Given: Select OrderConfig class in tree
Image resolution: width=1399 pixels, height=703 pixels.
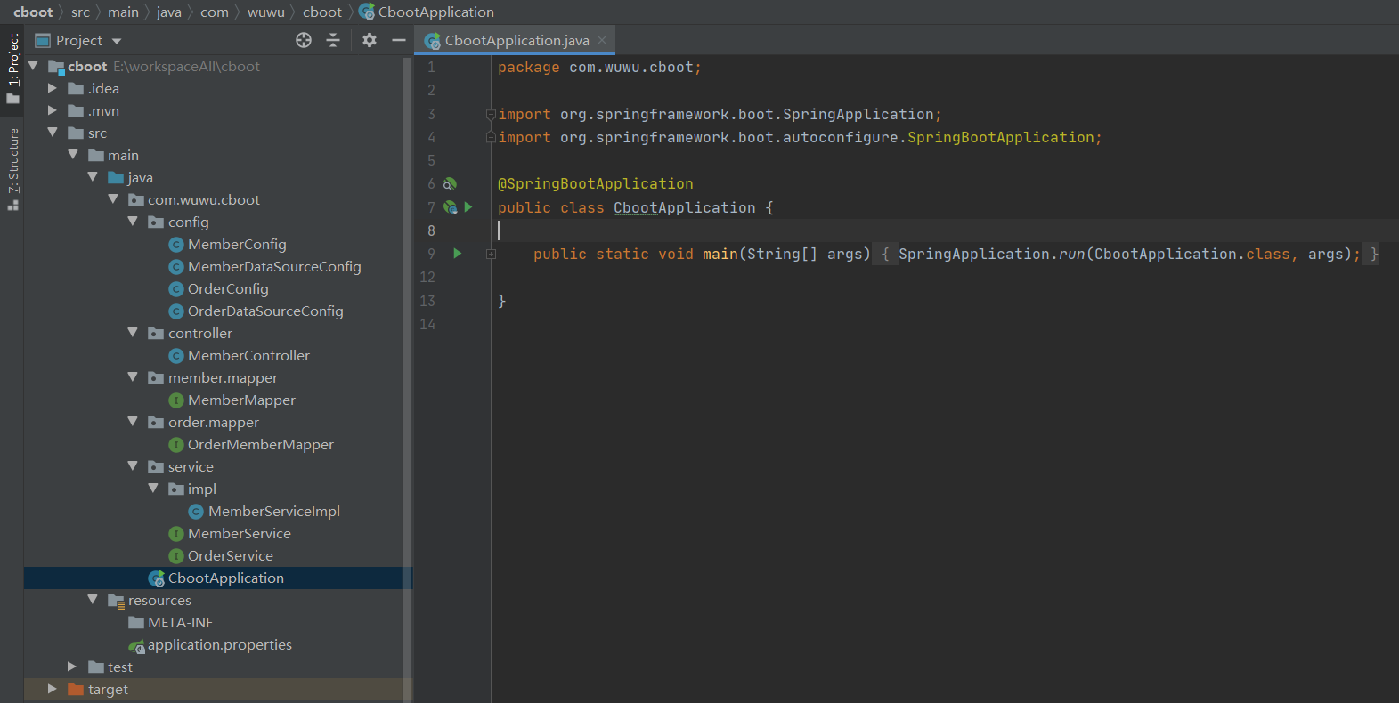Looking at the screenshot, I should point(228,288).
